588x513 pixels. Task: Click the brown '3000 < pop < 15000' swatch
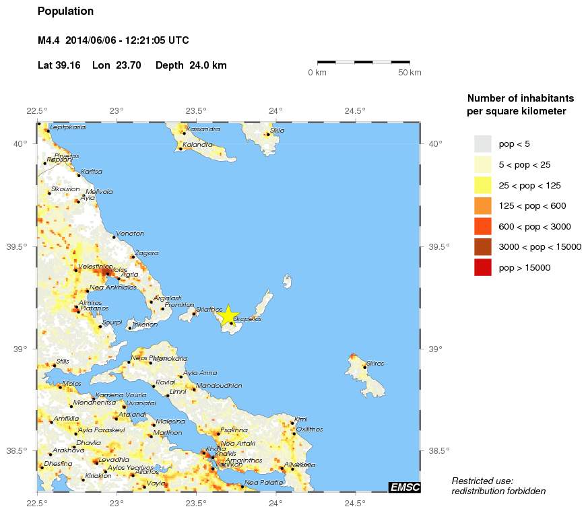tap(483, 247)
